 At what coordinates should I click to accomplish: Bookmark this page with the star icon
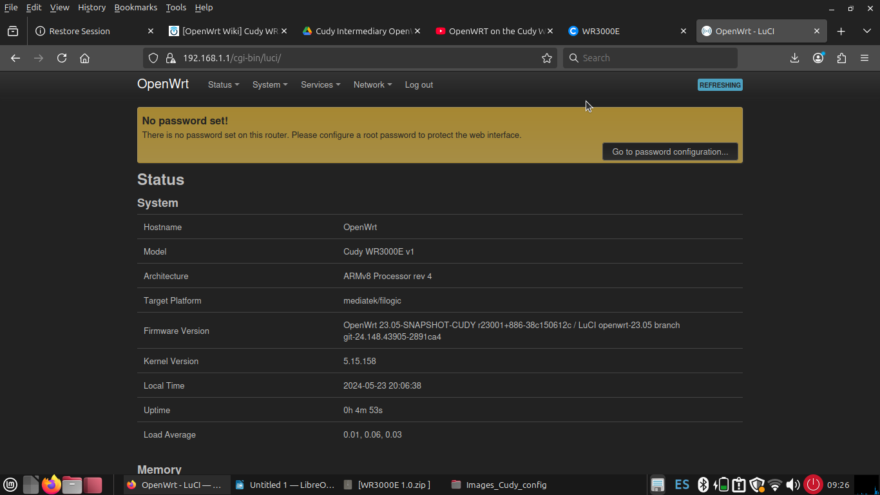pyautogui.click(x=547, y=58)
